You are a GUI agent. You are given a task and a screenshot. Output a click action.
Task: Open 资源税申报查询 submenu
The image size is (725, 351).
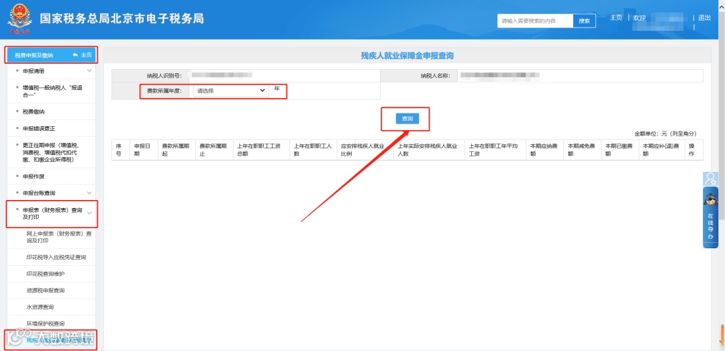tap(46, 291)
